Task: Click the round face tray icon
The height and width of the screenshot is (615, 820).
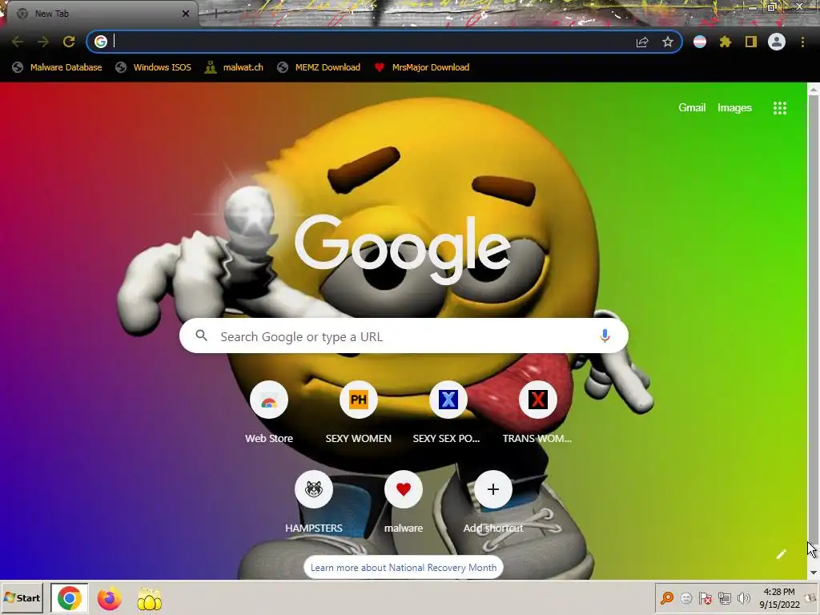Action: coord(686,598)
